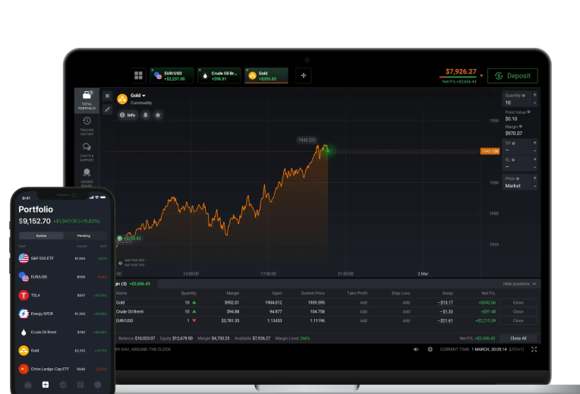Click the settings gear in the bottom bar
The image size is (580, 394).
[430, 349]
